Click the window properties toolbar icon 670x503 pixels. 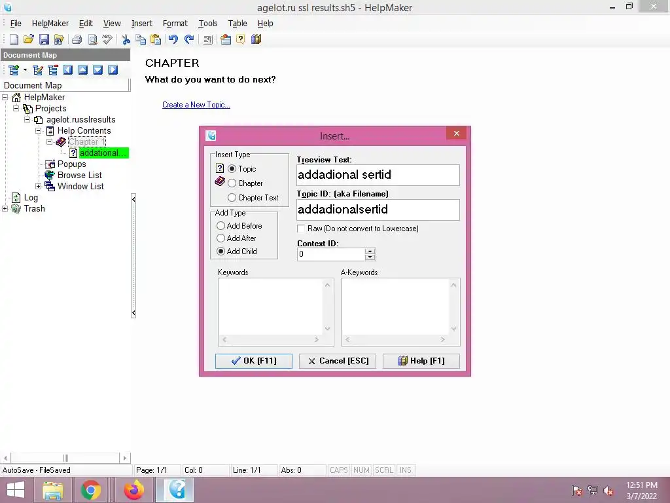coord(226,39)
